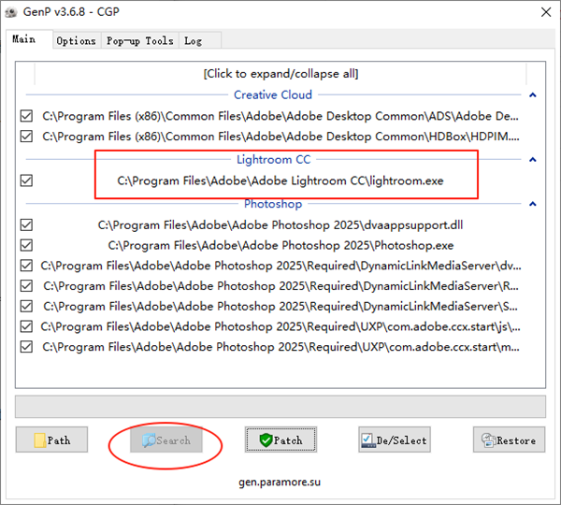Click the restore icon on Restore button
This screenshot has width=561, height=505.
488,440
